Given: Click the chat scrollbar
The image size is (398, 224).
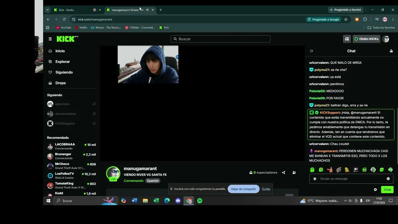Looking at the screenshot, I should click(x=396, y=135).
